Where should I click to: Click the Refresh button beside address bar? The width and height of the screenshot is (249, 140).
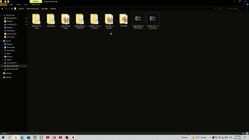pos(220,9)
